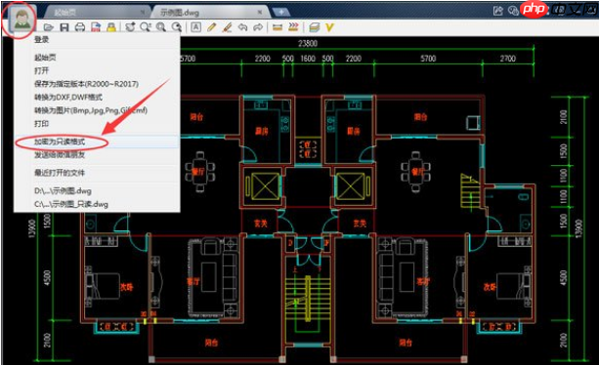Click the floppy disk Save icon

64,27
